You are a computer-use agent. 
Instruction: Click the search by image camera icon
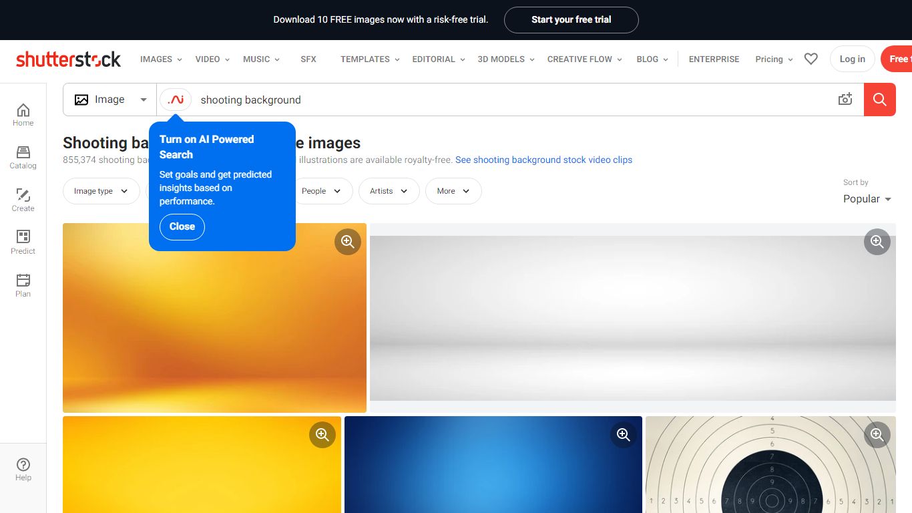click(845, 100)
